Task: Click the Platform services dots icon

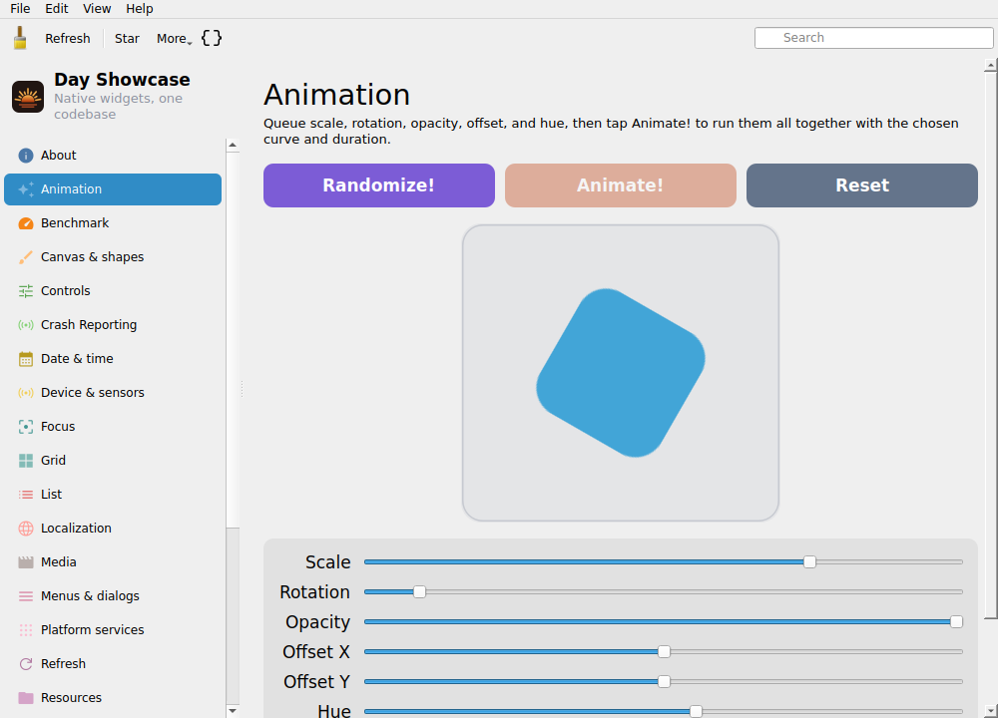Action: tap(26, 630)
